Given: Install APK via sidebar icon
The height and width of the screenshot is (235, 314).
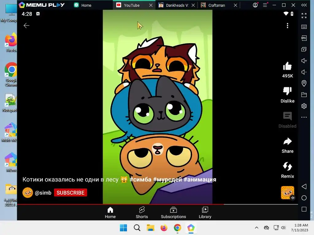Looking at the screenshot, I should click(x=304, y=38).
